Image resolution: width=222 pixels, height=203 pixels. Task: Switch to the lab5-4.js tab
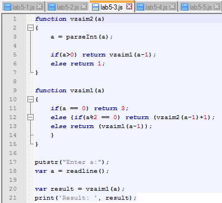coord(156,7)
